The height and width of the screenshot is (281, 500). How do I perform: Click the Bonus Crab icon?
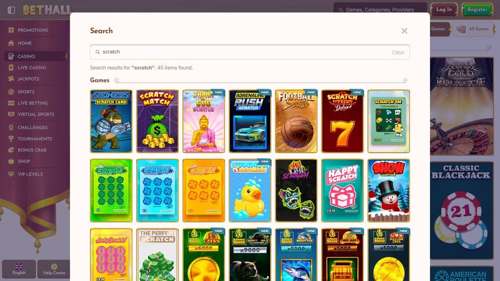[11, 150]
